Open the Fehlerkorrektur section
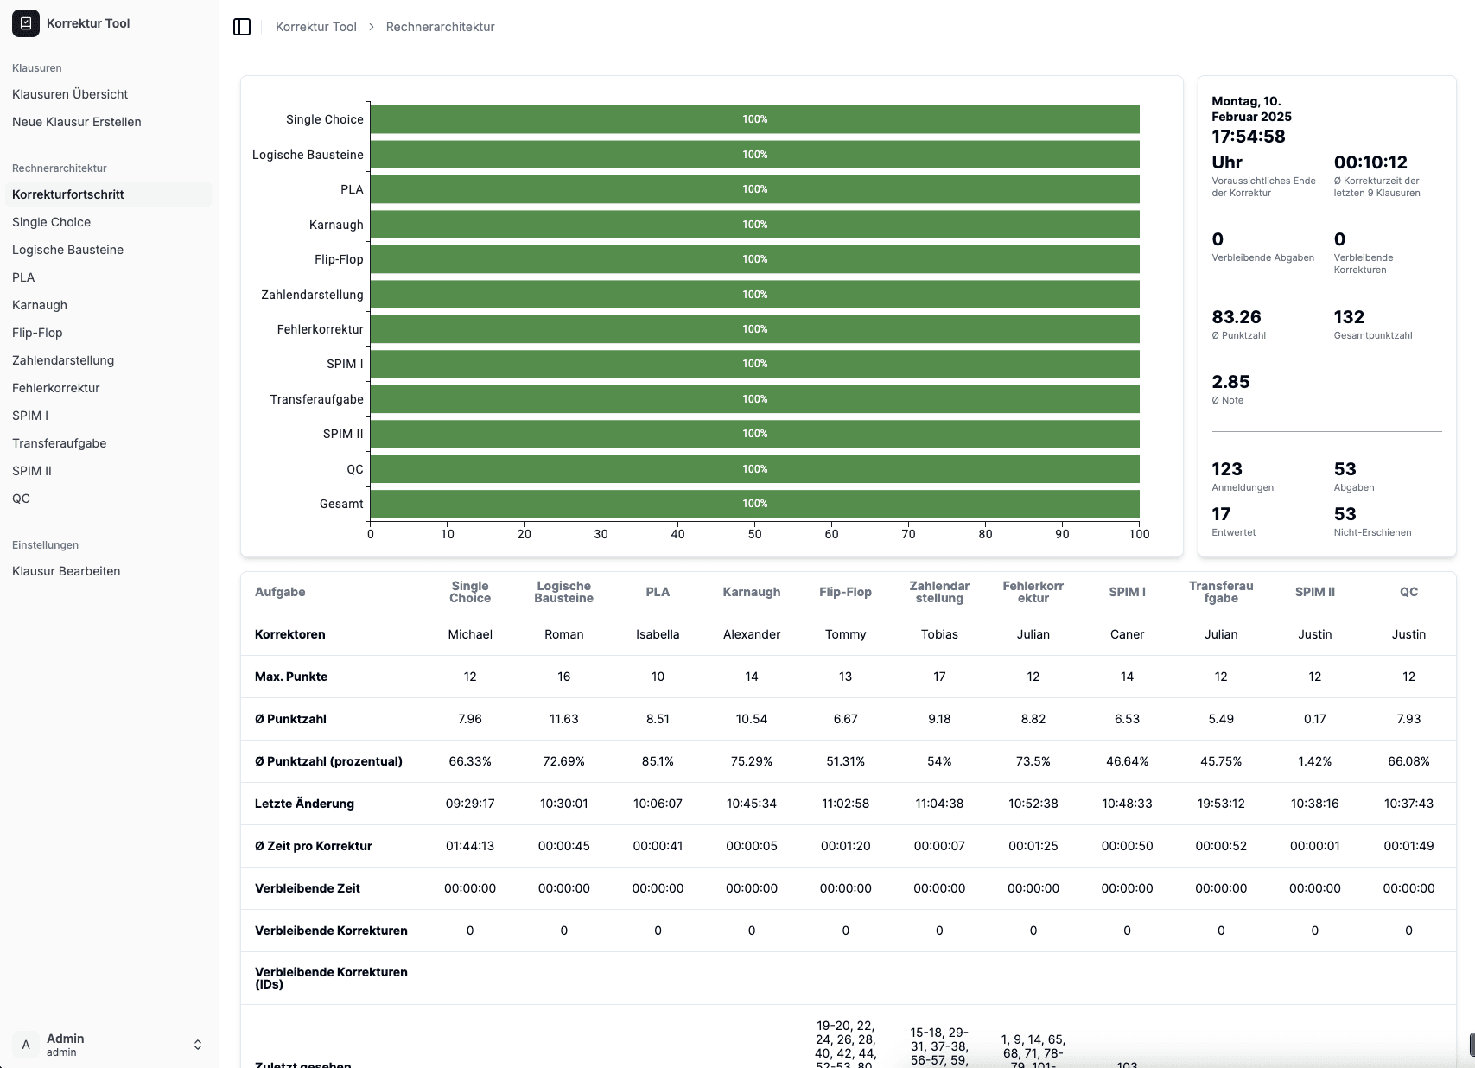1475x1068 pixels. click(x=55, y=388)
